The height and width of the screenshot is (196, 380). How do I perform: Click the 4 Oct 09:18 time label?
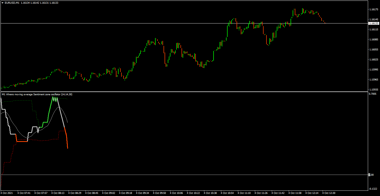click(x=126, y=193)
